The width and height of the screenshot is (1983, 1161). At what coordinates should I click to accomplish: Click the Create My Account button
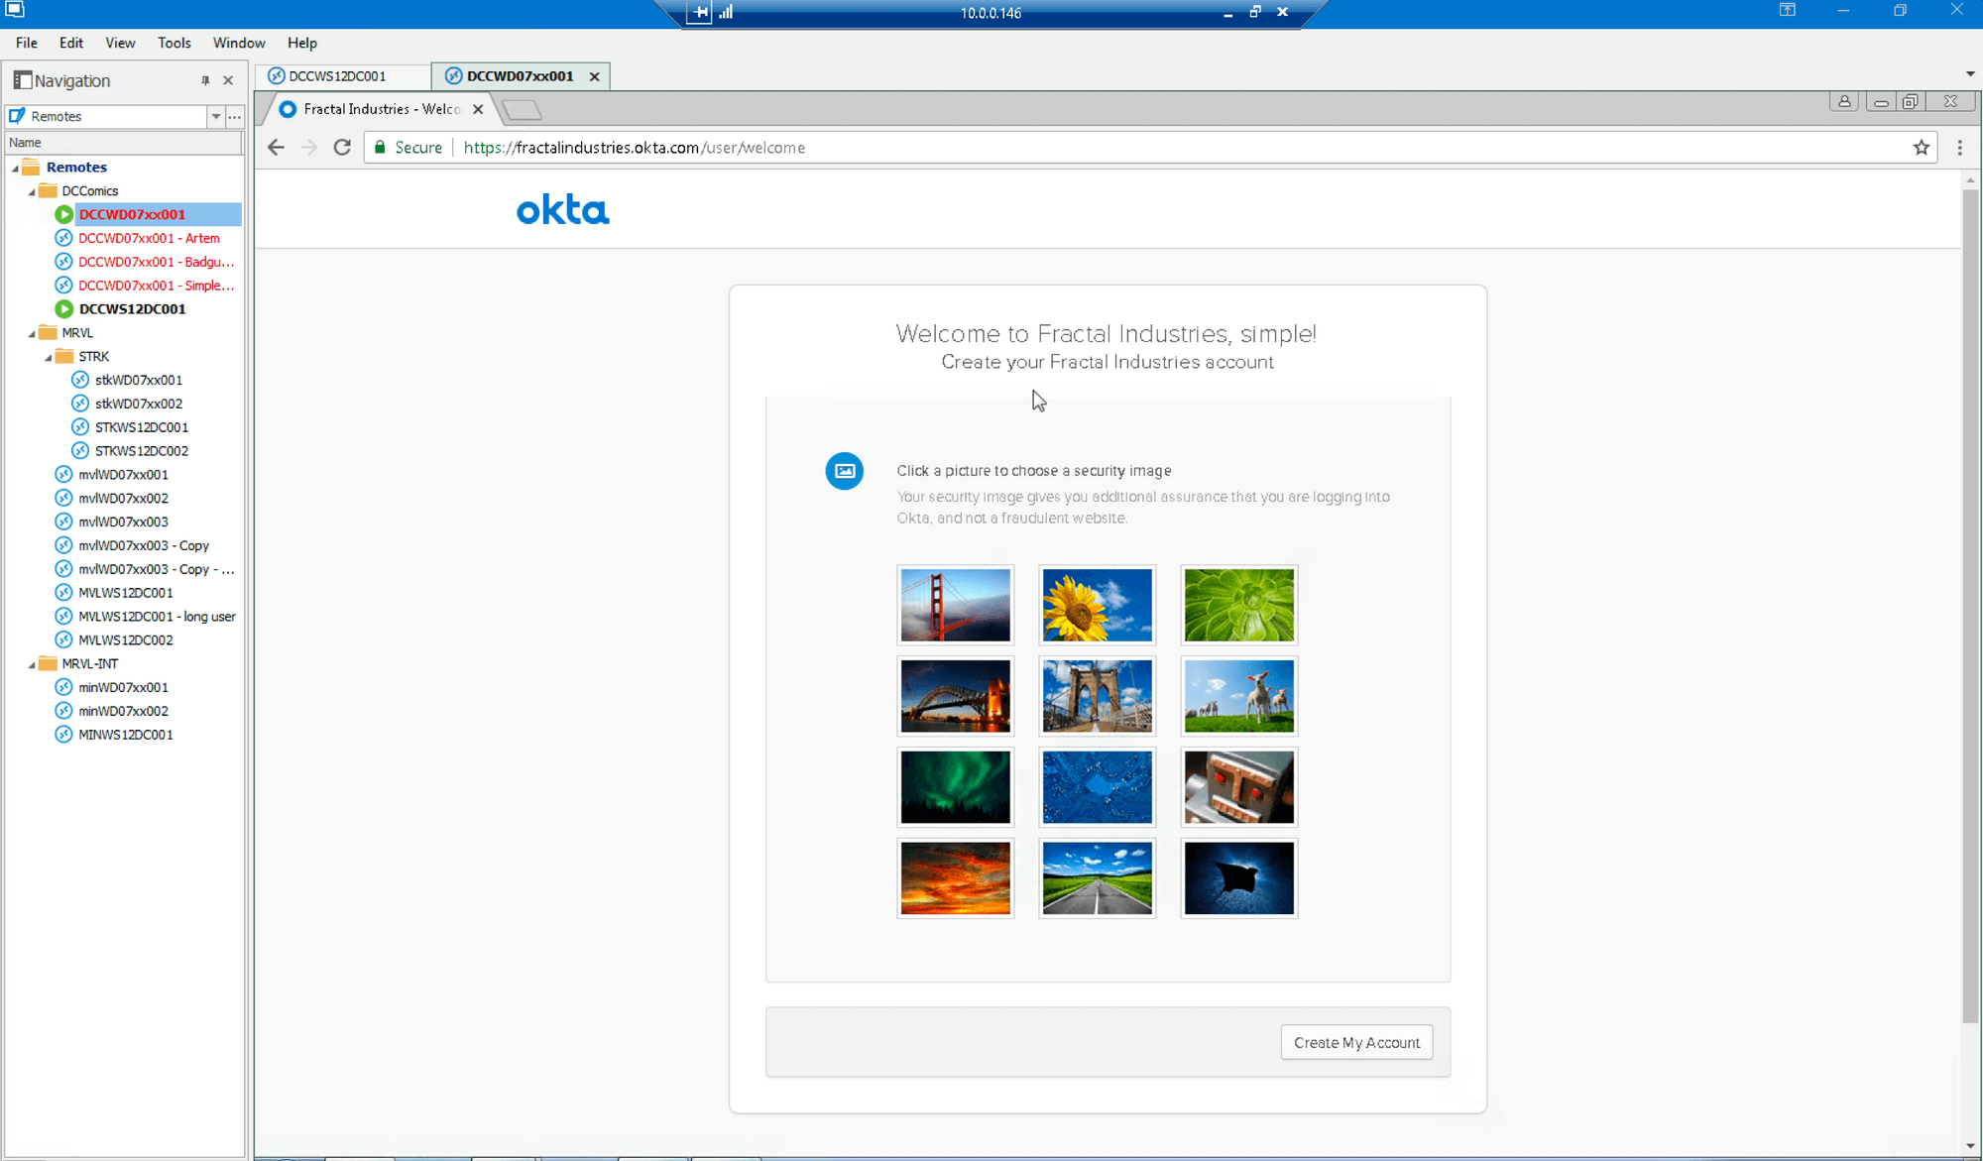click(1355, 1042)
